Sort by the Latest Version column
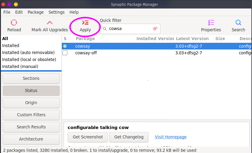 point(192,39)
